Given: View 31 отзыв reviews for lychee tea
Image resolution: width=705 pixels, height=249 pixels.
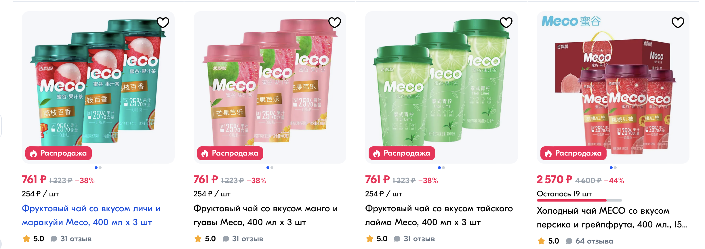Looking at the screenshot, I should (76, 239).
